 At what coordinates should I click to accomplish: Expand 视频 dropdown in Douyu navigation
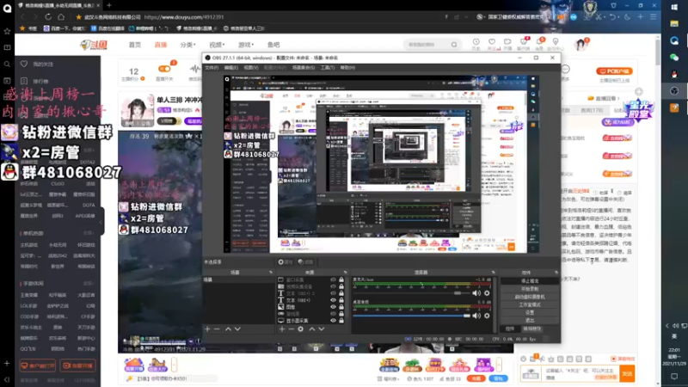click(x=217, y=45)
